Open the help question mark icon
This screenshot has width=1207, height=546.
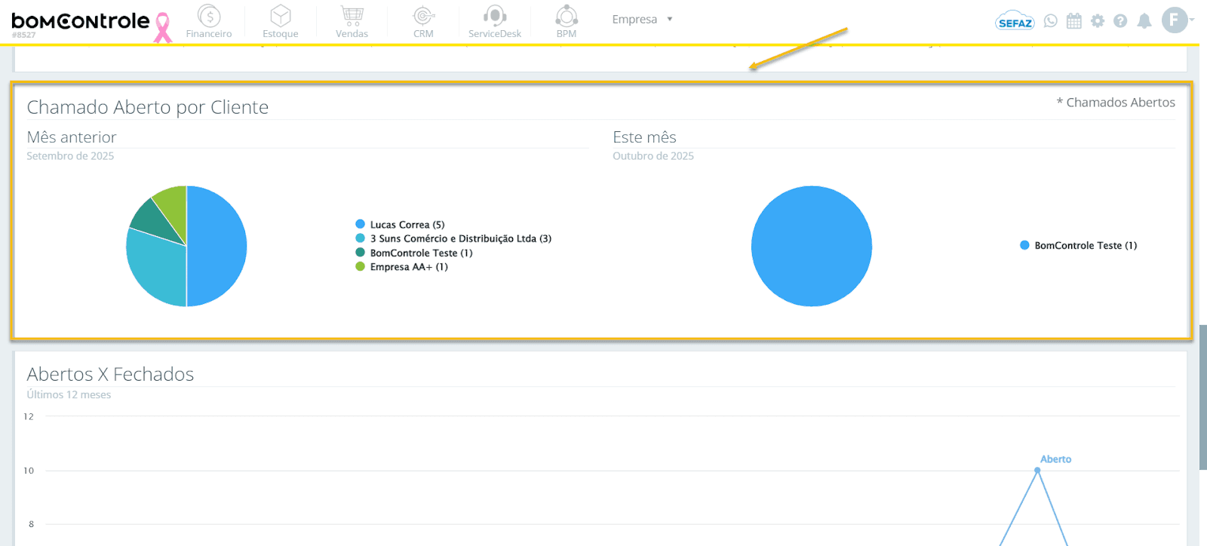pos(1120,21)
